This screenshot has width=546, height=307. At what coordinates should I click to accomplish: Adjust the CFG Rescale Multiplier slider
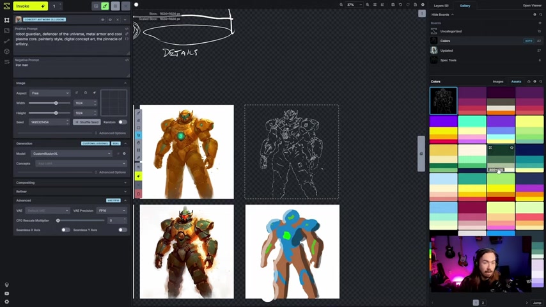pyautogui.click(x=58, y=221)
